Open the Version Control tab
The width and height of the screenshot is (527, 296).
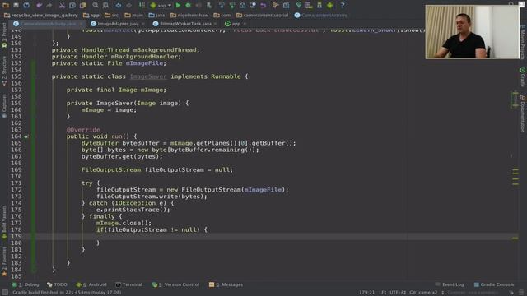click(x=175, y=284)
